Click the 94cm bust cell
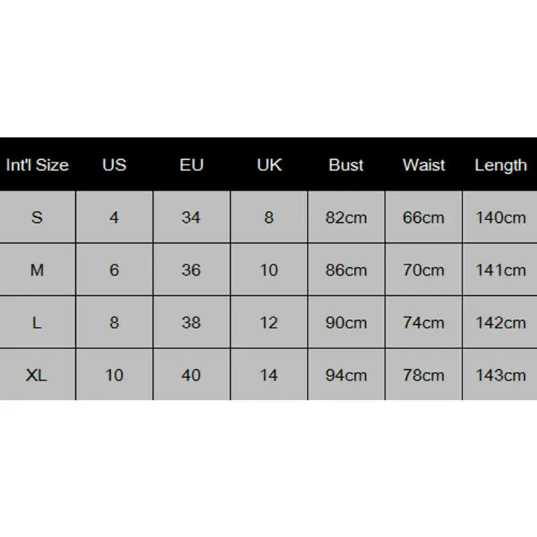Image resolution: width=537 pixels, height=537 pixels. (346, 375)
